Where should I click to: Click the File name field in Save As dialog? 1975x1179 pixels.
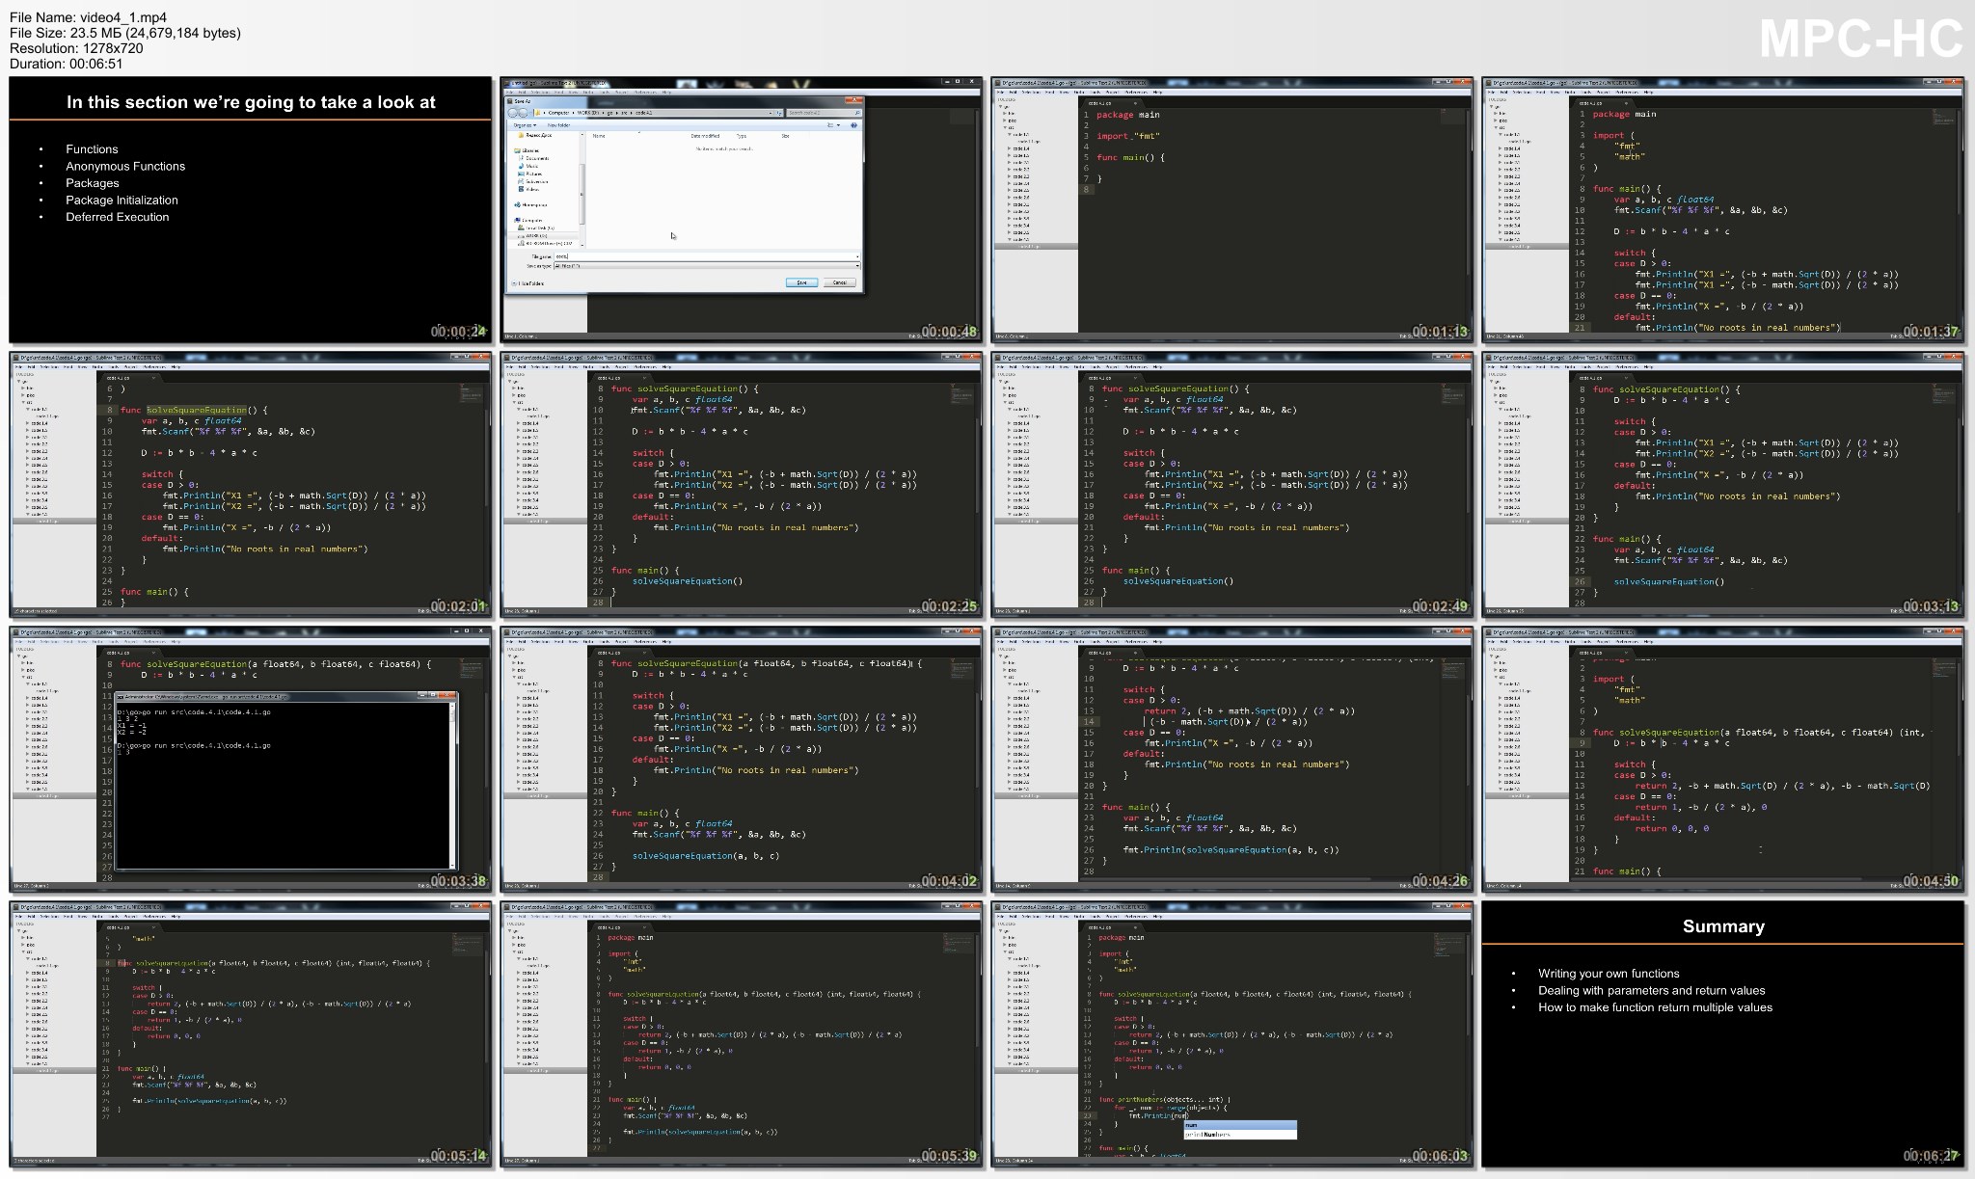(707, 256)
